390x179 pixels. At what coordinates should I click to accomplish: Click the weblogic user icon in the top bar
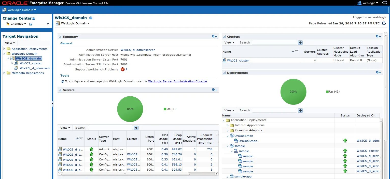tap(359, 3)
